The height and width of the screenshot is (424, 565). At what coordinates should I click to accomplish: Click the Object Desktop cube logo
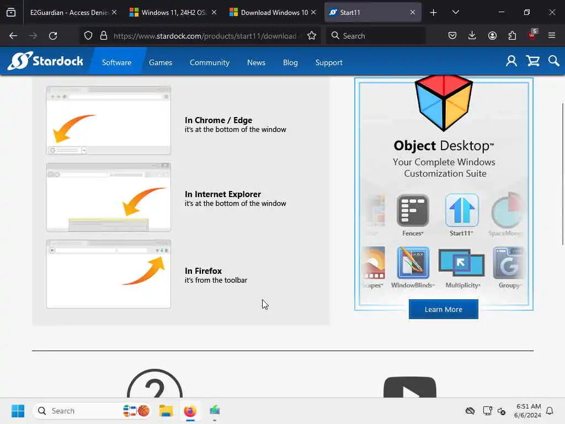tap(444, 103)
